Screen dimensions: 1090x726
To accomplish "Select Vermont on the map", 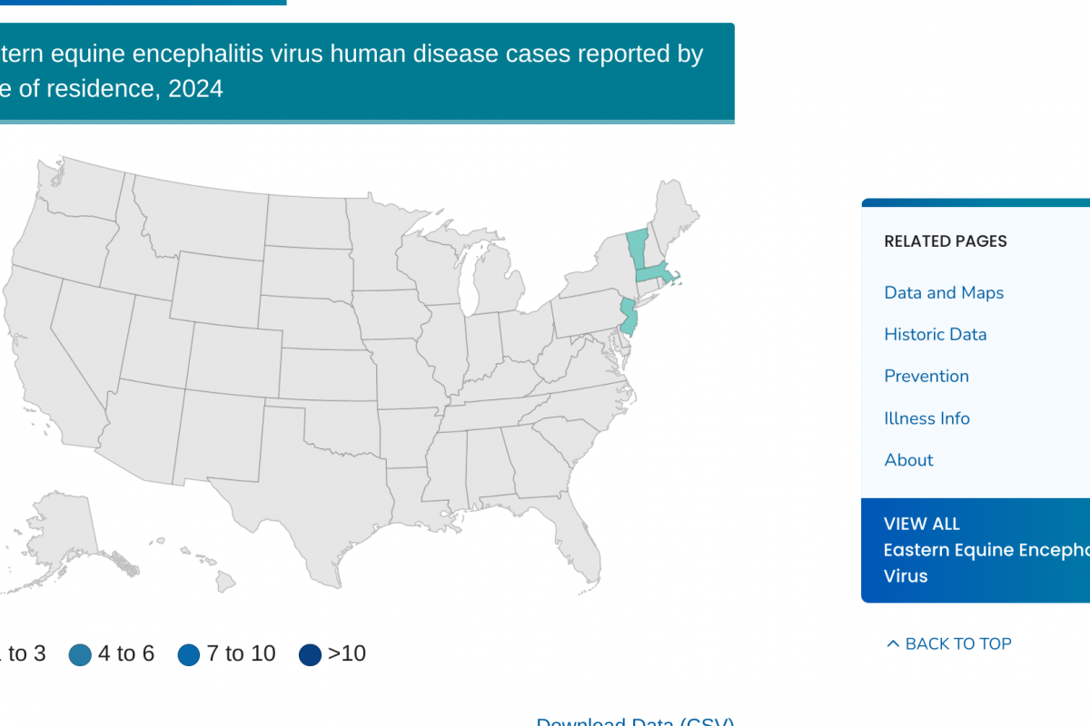I will click(636, 245).
